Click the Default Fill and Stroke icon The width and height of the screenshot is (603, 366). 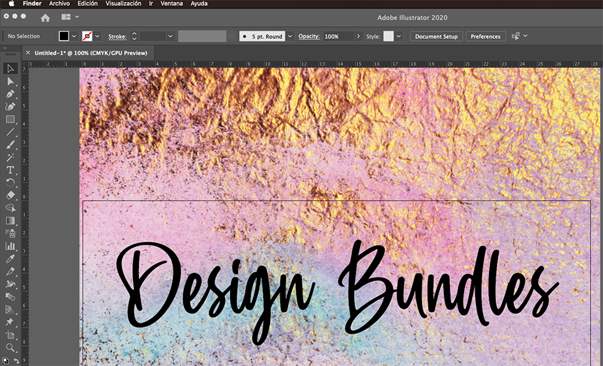(6, 361)
